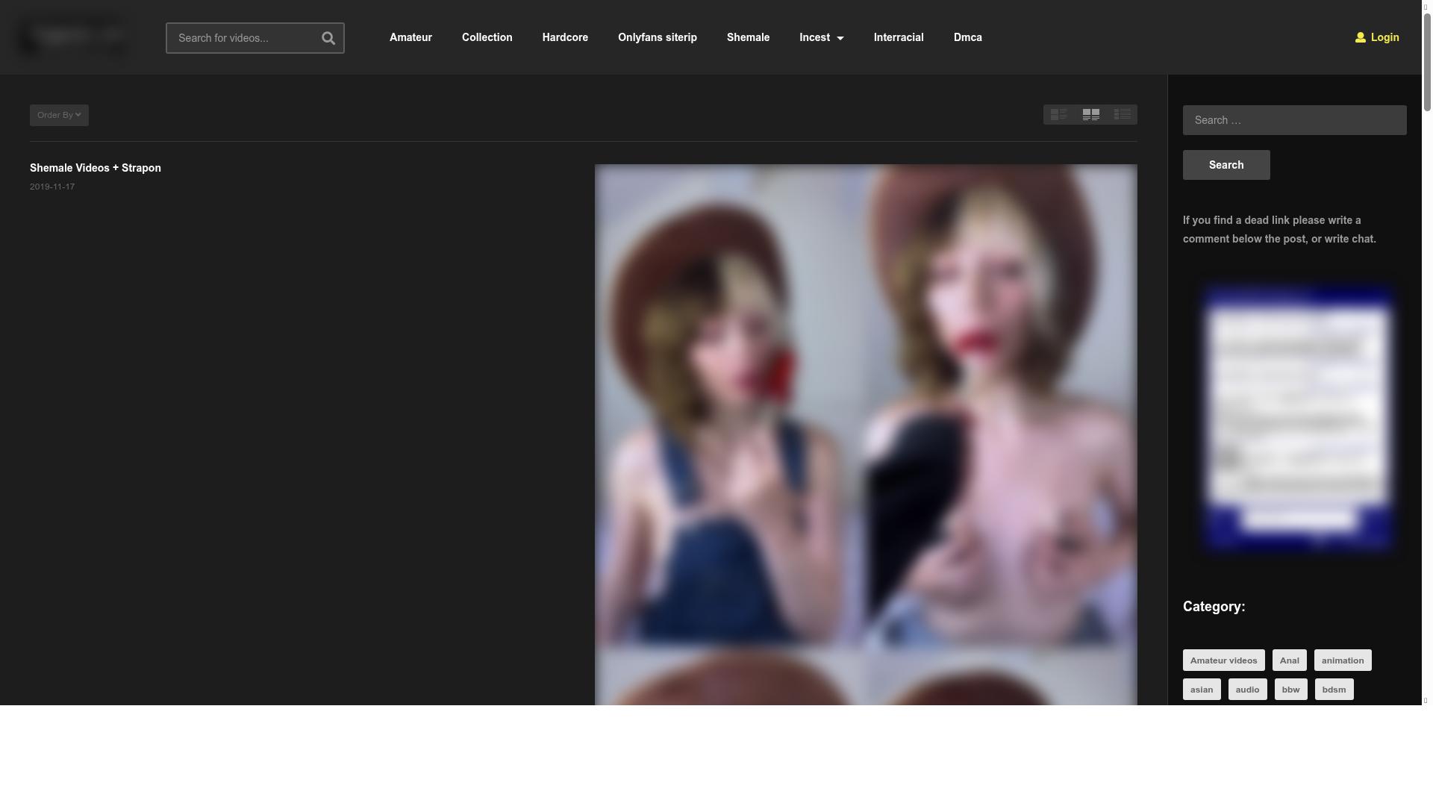This screenshot has height=806, width=1433.
Task: Focus the 'Search for videos...' field
Action: coord(243,38)
